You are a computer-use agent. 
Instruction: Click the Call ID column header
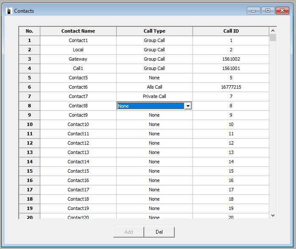(x=231, y=31)
